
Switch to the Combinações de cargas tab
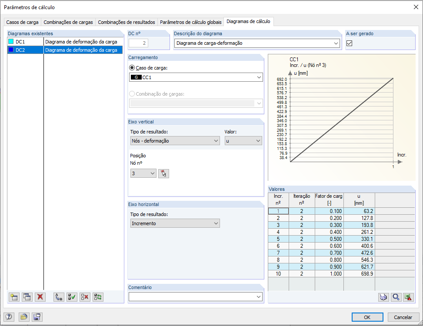click(x=68, y=22)
